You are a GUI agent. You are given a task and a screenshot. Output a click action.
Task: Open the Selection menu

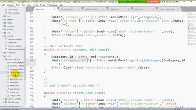(10, 5)
